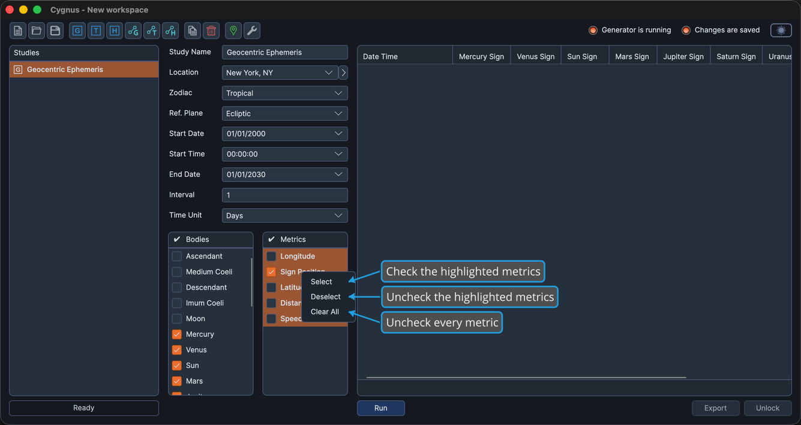Image resolution: width=801 pixels, height=425 pixels.
Task: Click the Unlock button
Action: tap(768, 408)
